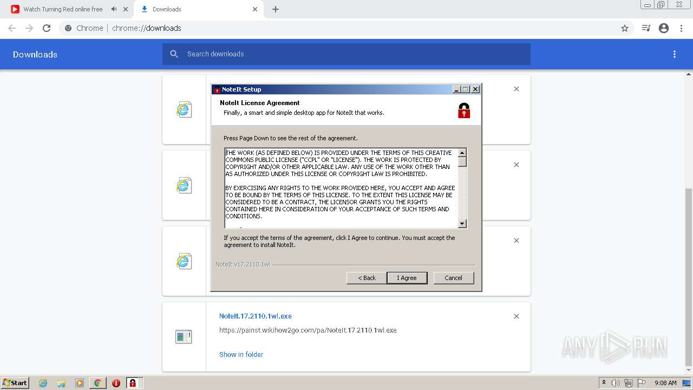Viewport: 693px width, 390px height.
Task: Cancel the NoteIt Setup installer
Action: [x=454, y=278]
